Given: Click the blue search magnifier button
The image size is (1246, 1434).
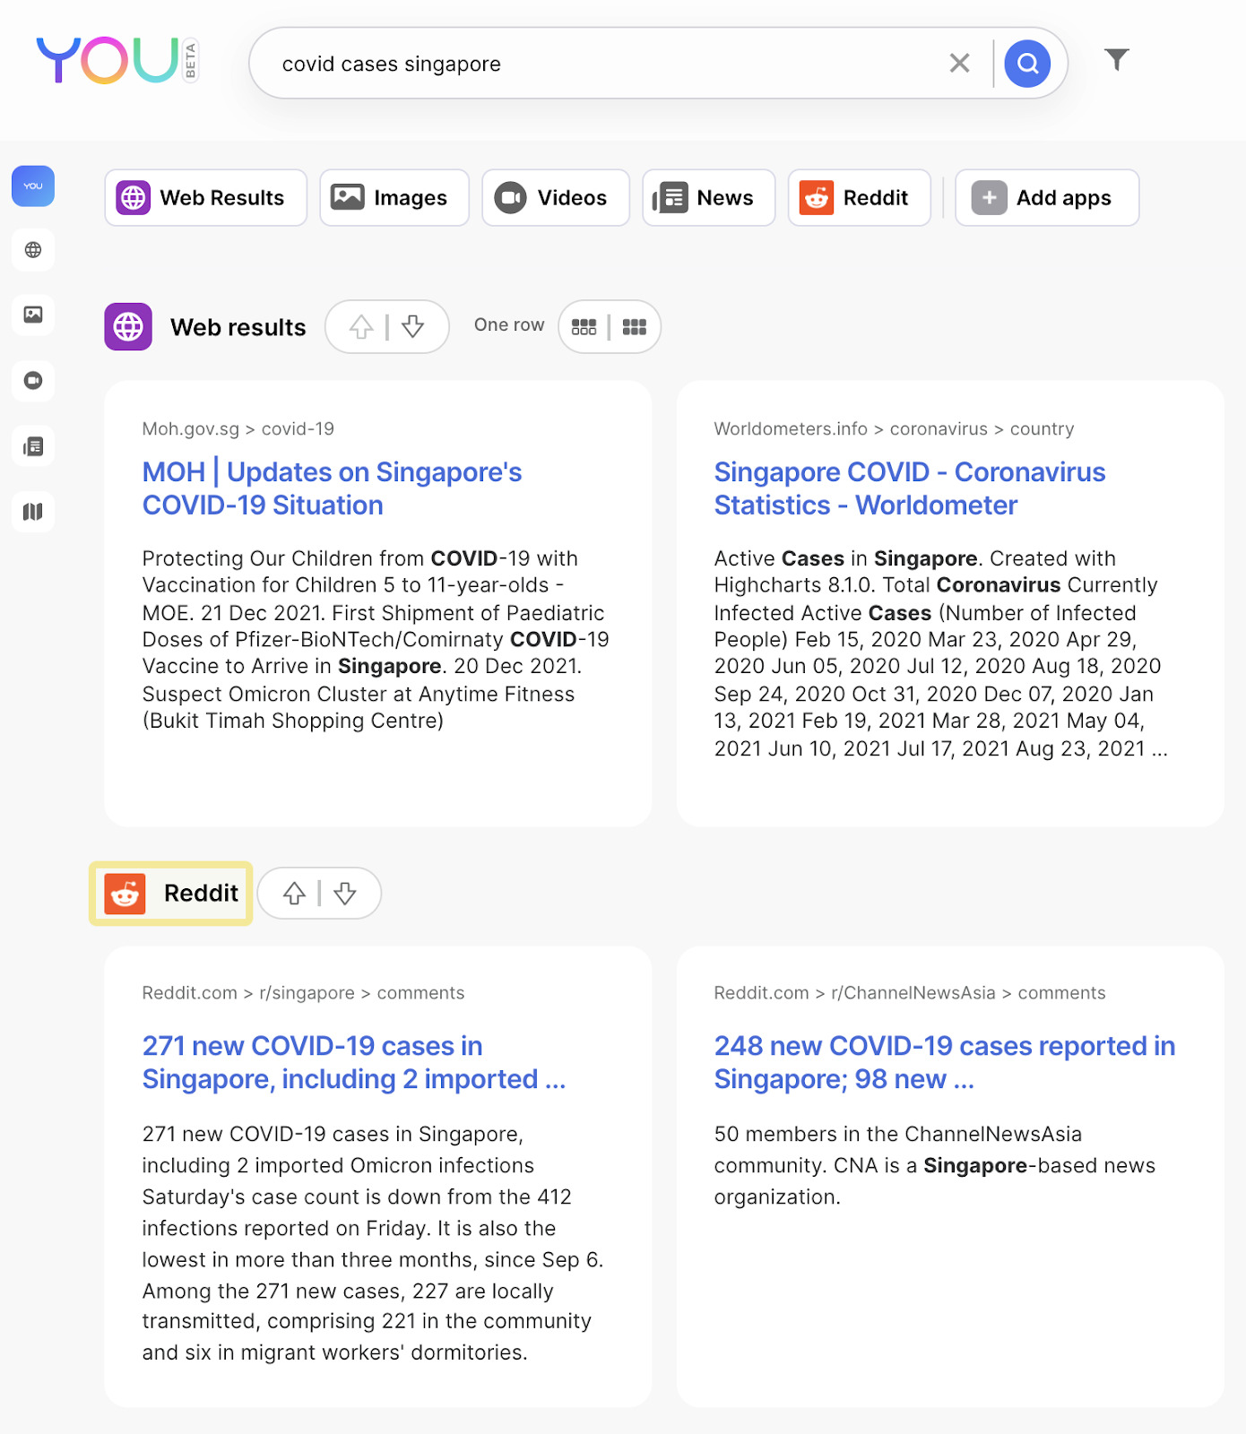Looking at the screenshot, I should point(1027,64).
